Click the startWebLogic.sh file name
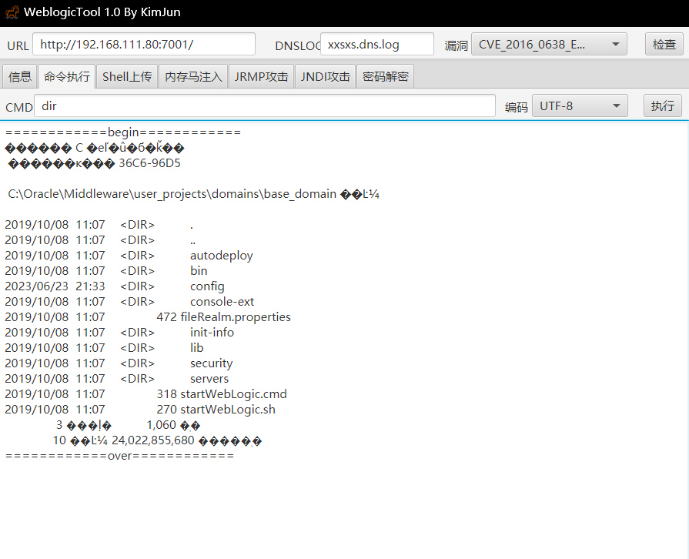689x559 pixels. pyautogui.click(x=228, y=409)
